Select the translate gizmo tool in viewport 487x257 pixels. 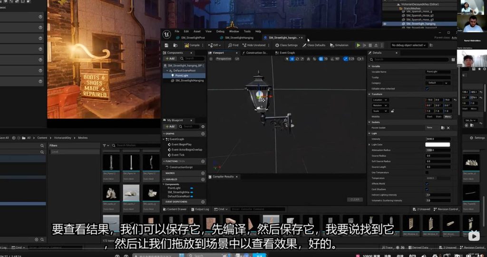click(x=293, y=59)
